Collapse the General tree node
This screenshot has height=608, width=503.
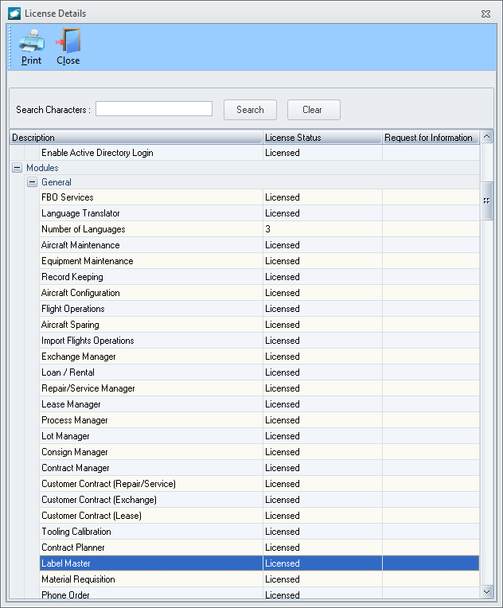(x=32, y=182)
